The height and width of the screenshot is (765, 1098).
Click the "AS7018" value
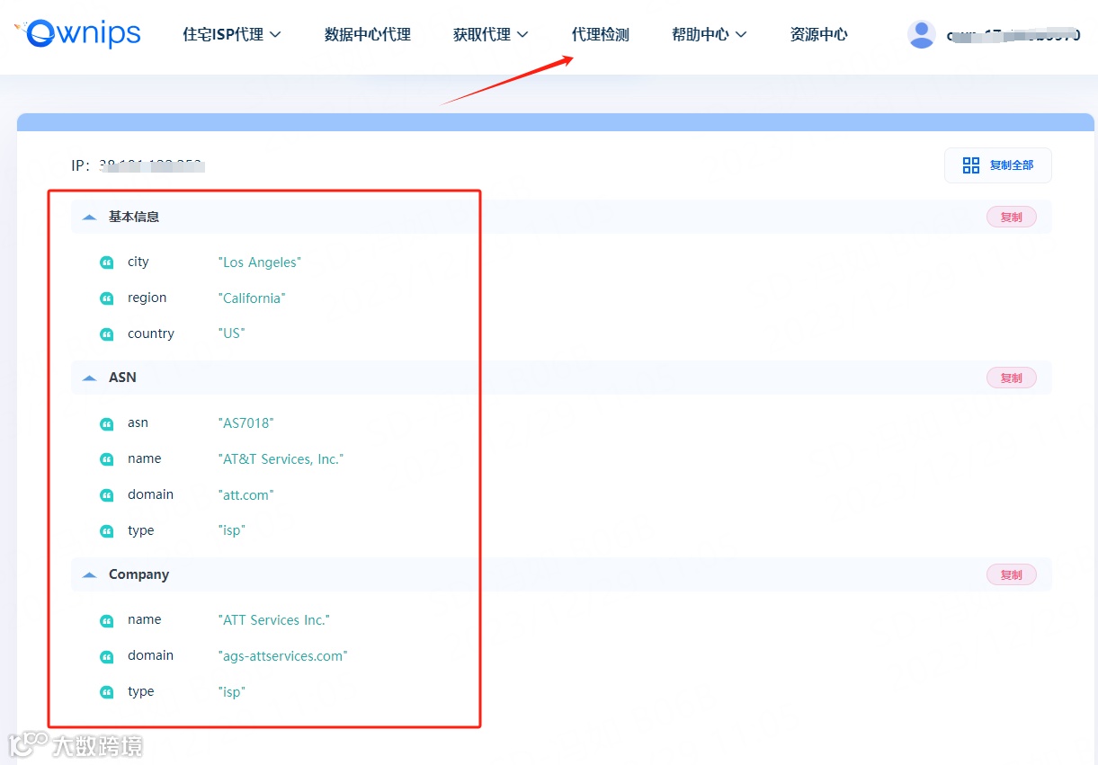point(245,423)
